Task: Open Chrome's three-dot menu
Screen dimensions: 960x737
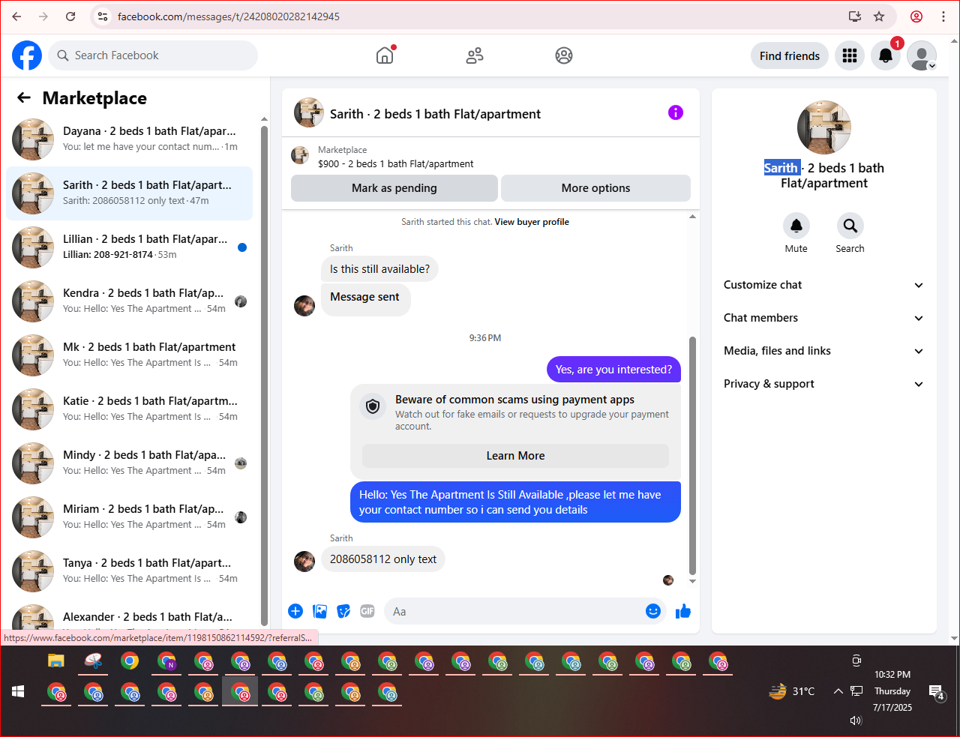Action: click(943, 16)
